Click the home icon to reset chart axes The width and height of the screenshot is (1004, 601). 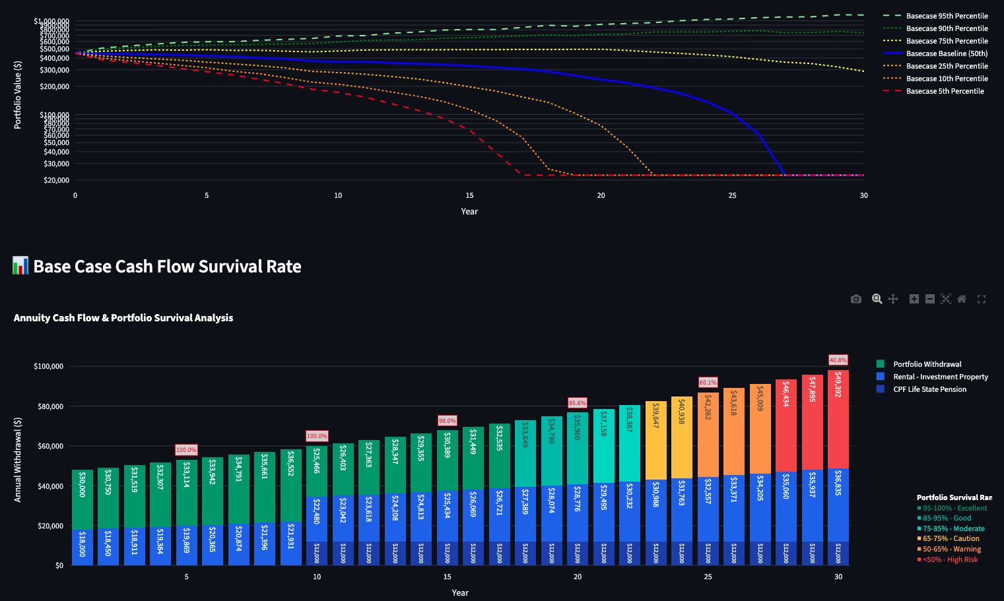point(962,298)
